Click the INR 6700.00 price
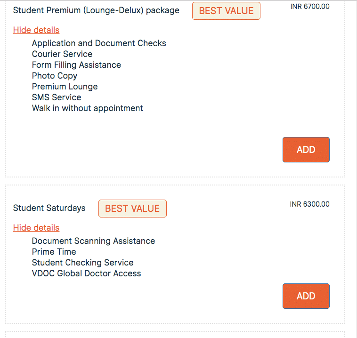357x338 pixels. [310, 7]
